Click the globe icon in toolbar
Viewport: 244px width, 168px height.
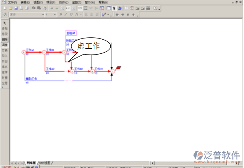tap(119, 8)
